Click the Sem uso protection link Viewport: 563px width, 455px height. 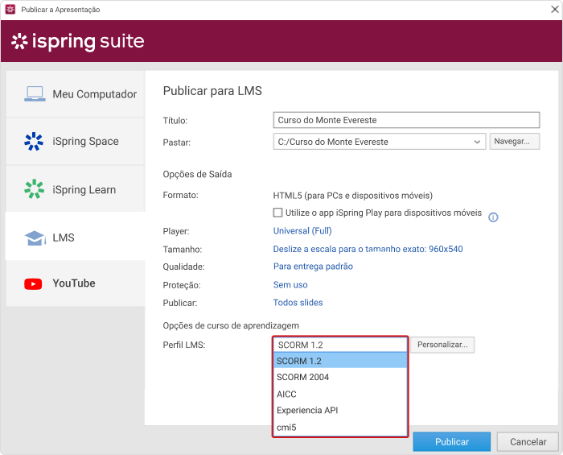pos(290,285)
